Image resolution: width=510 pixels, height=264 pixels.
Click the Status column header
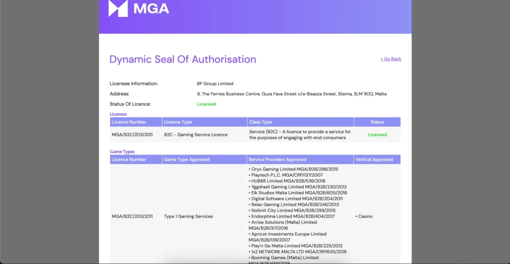pos(378,122)
